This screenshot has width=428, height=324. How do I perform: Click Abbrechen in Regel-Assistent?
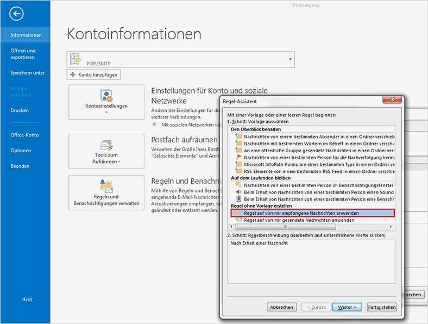tap(281, 307)
